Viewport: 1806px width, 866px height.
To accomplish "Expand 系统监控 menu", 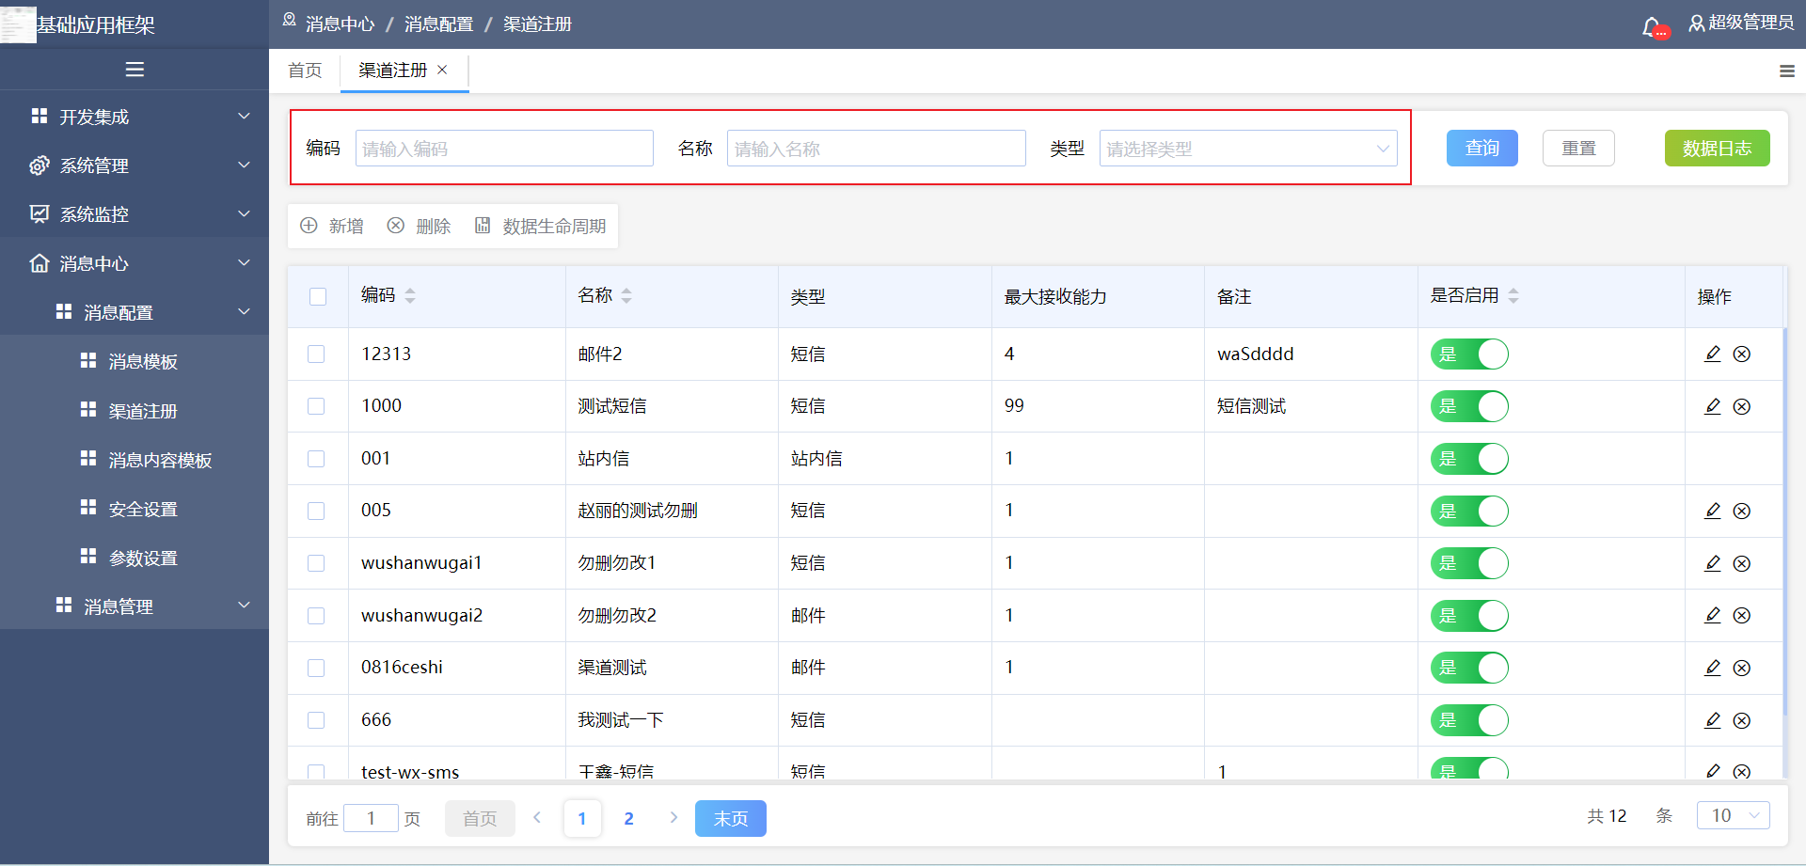I will (x=135, y=214).
